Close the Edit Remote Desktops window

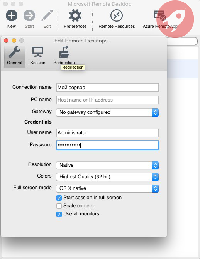click(x=6, y=41)
